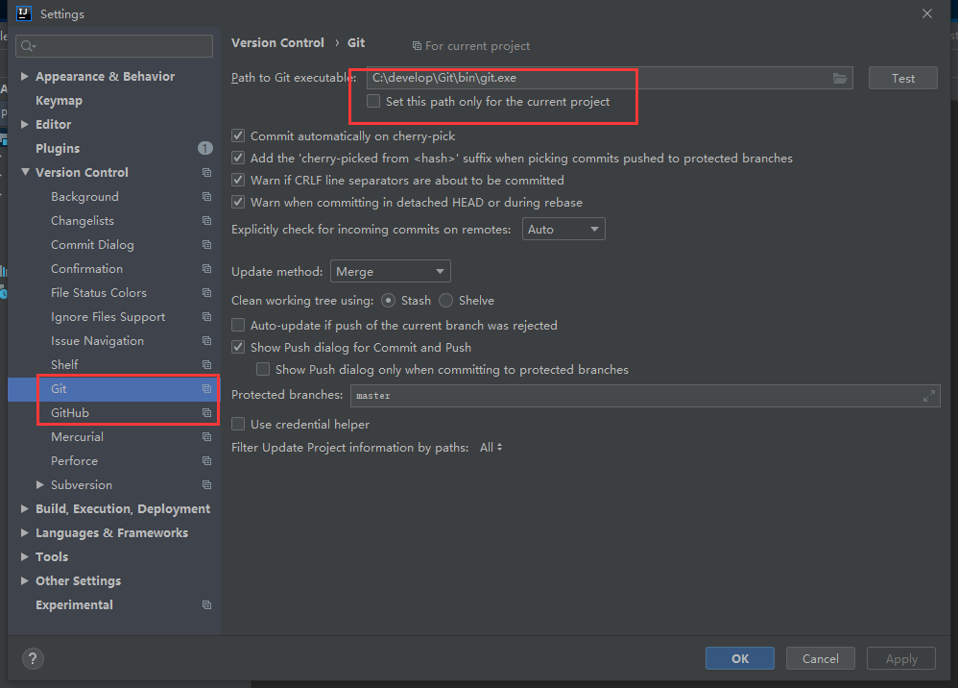Toggle Warn if CRLF line separators checkbox
Viewport: 958px width, 688px height.
[238, 180]
